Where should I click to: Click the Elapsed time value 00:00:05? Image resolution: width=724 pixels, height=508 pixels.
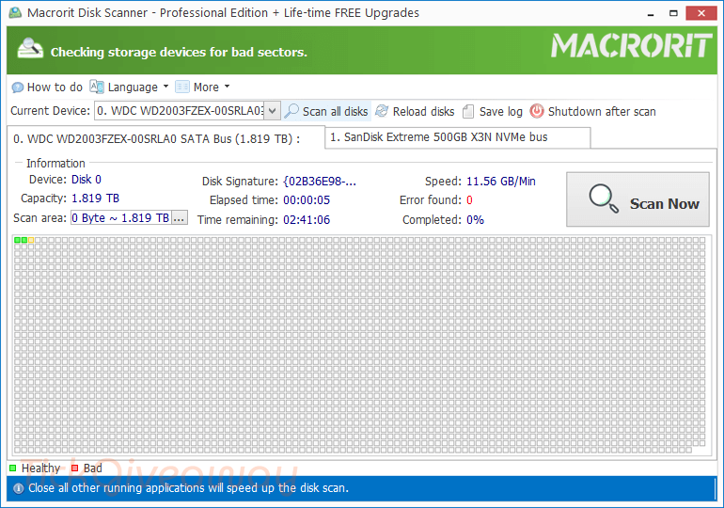pos(307,200)
